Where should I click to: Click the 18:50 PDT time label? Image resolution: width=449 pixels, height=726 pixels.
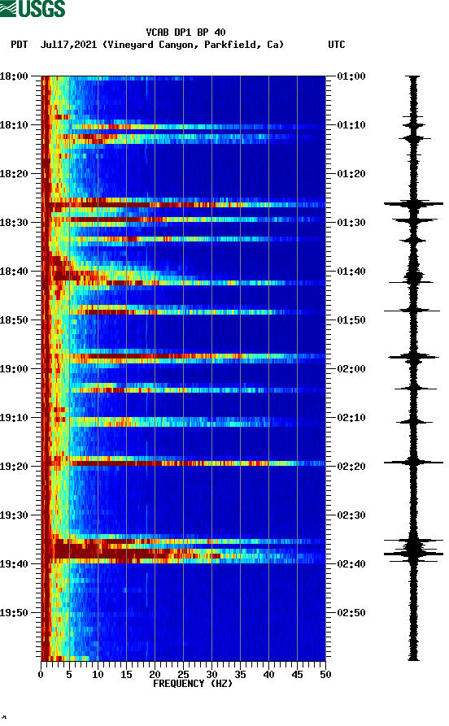pos(14,320)
